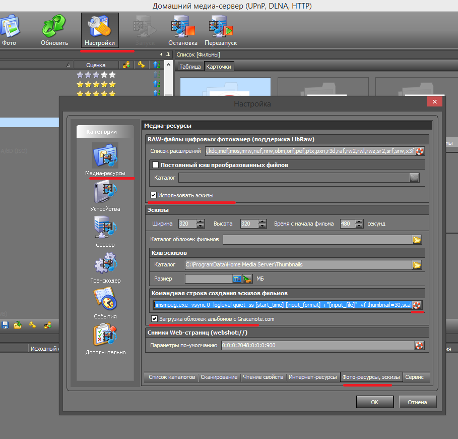The height and width of the screenshot is (439, 458).
Task: Confirm settings with the OK button
Action: [374, 402]
